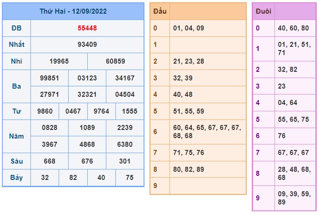The image size is (319, 214).
Task: Select Đuôi row values 40, 60, 80
Action: pos(294,28)
